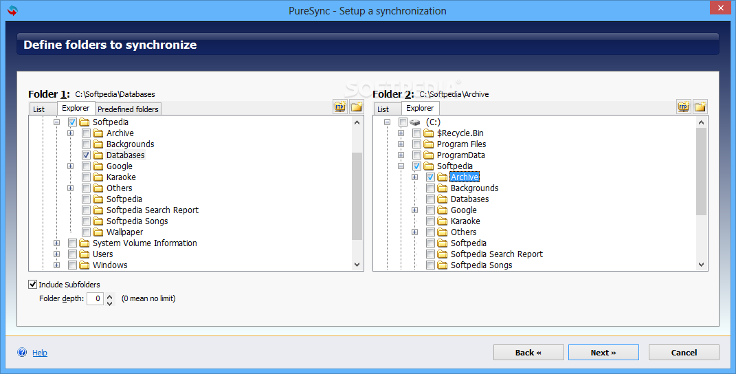Viewport: 736px width, 374px height.
Task: Uncheck the Archive checkbox in Folder 2
Action: tap(430, 177)
